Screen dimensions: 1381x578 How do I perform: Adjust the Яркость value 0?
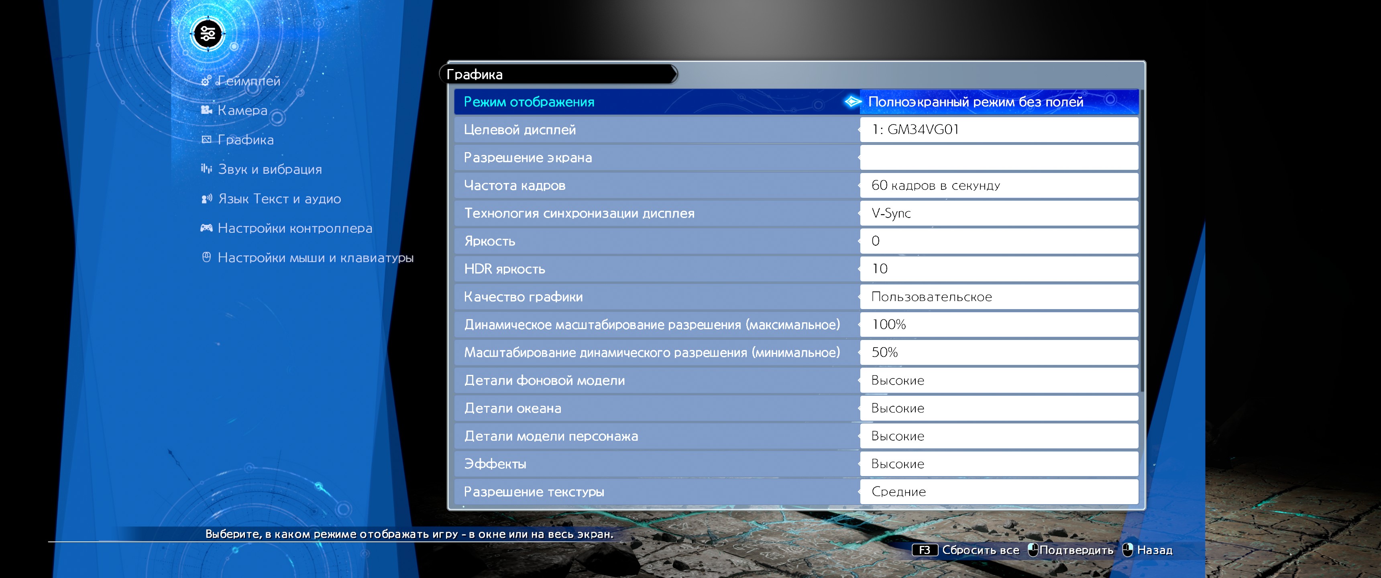click(999, 241)
